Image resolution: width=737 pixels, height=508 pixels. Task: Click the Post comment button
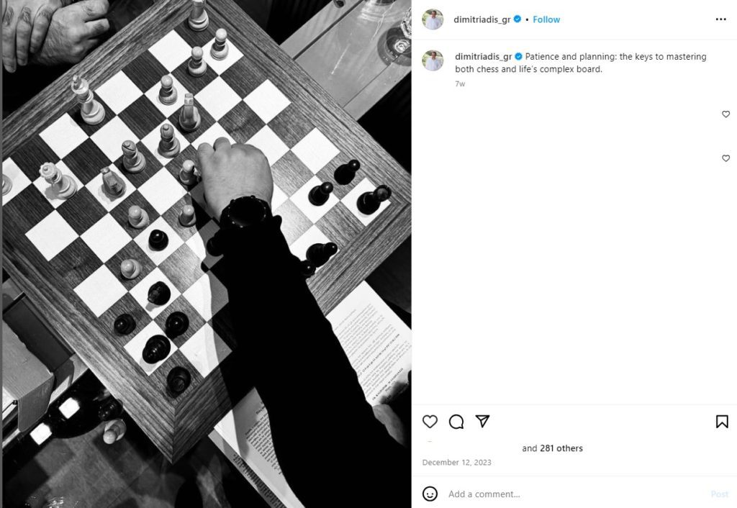719,494
